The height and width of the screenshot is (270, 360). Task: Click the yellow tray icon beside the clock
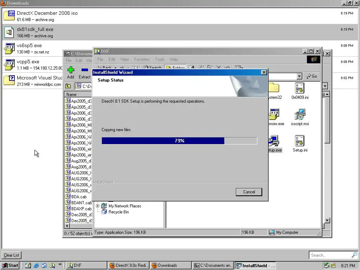point(333,265)
